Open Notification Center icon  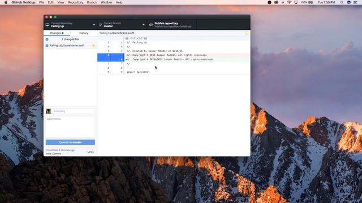tap(355, 2)
